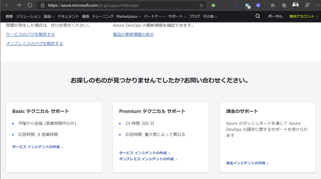
Task: Click the text 24 時間 365 日
Action: (139, 123)
